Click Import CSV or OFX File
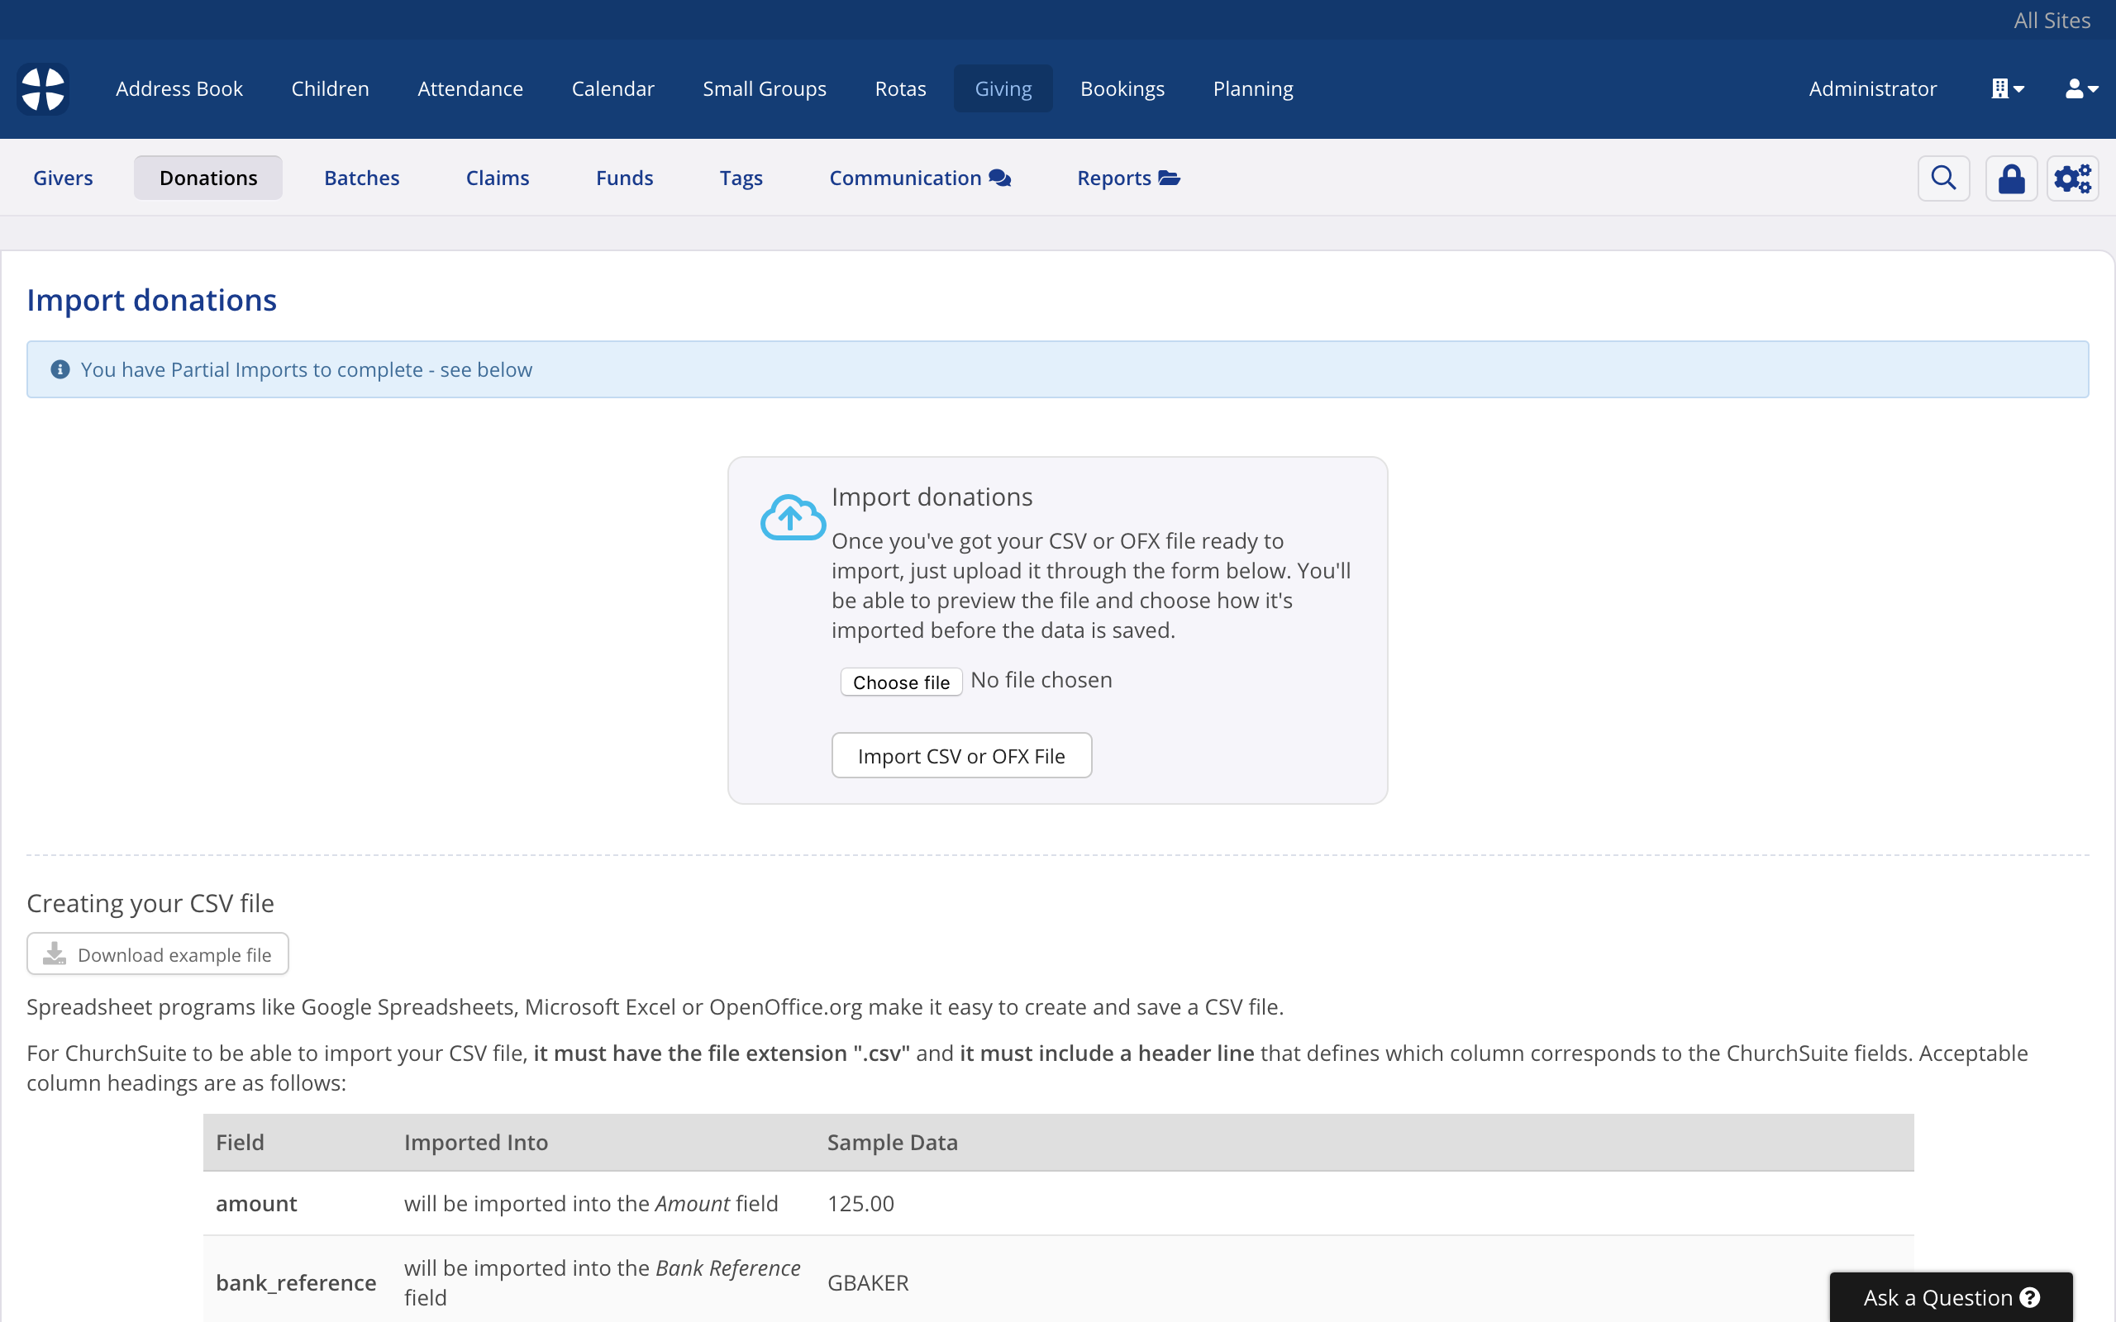The image size is (2116, 1322). click(961, 755)
